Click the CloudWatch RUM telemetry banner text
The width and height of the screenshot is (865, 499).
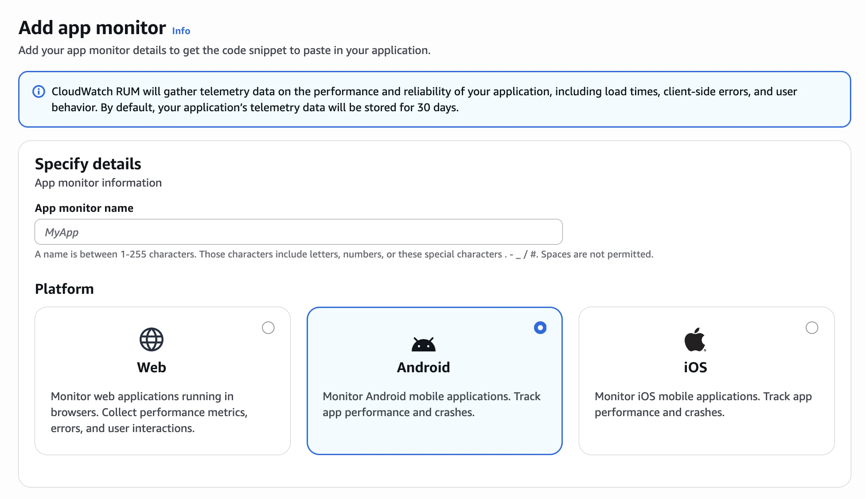click(424, 99)
